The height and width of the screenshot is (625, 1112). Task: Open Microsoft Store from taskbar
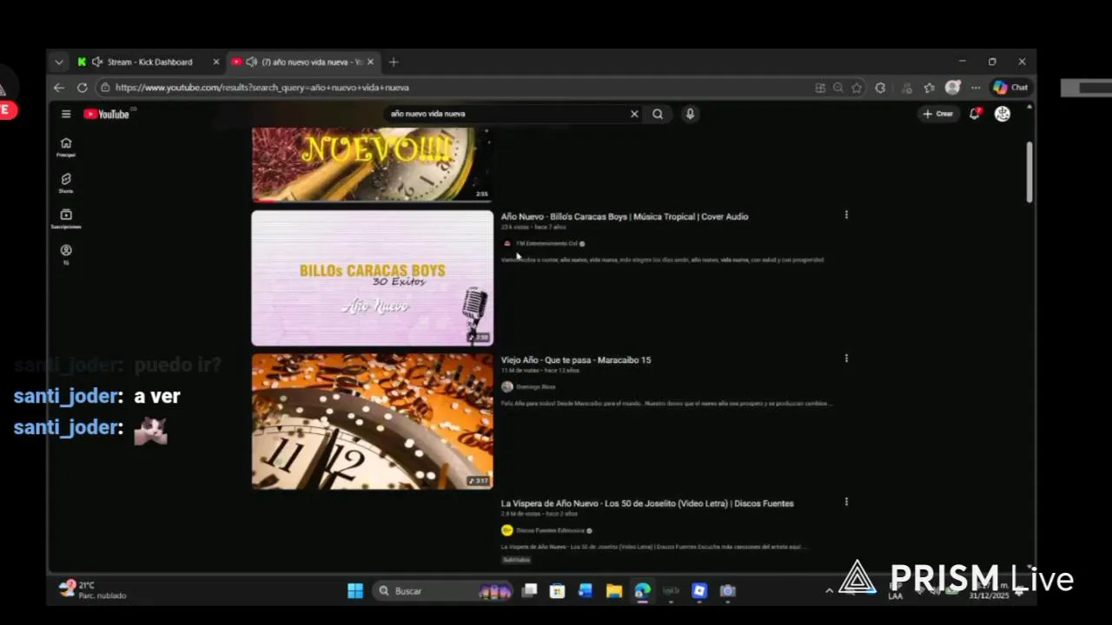(x=558, y=591)
